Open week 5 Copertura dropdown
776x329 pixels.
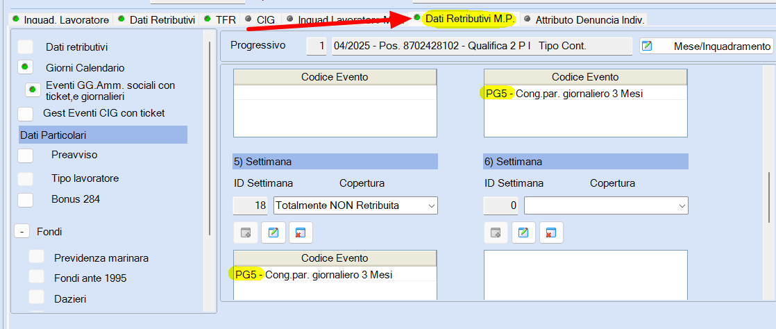point(355,205)
